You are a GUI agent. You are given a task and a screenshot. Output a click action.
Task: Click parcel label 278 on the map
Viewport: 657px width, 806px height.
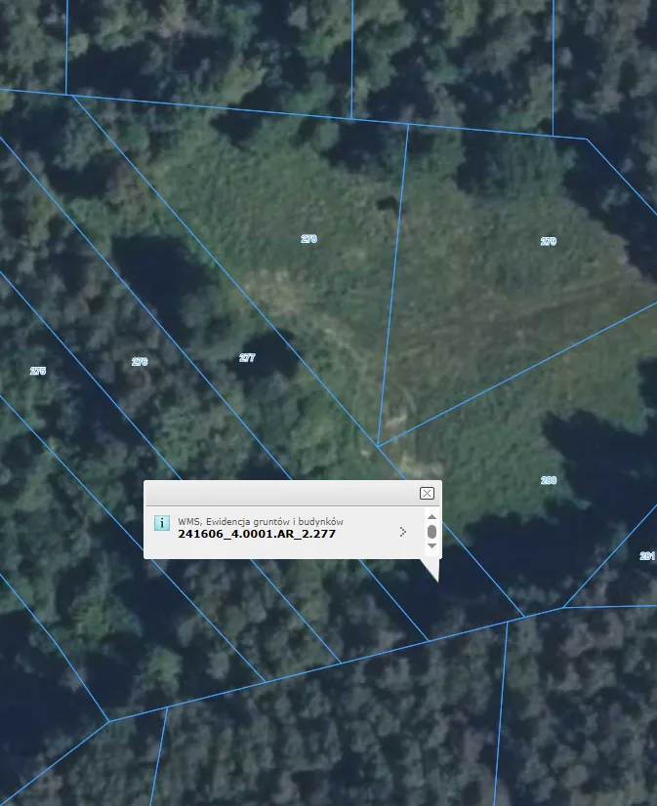(x=308, y=239)
